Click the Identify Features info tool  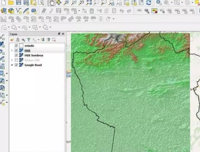(159, 3)
